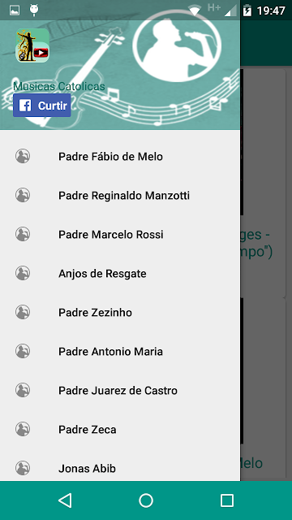
Task: Tap the singer icon beside Anjos de Resgate
Action: click(x=23, y=273)
